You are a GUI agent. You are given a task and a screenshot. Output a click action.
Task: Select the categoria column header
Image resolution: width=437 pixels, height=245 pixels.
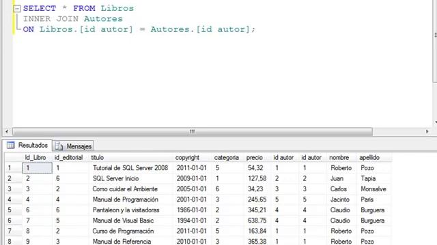tap(227, 157)
